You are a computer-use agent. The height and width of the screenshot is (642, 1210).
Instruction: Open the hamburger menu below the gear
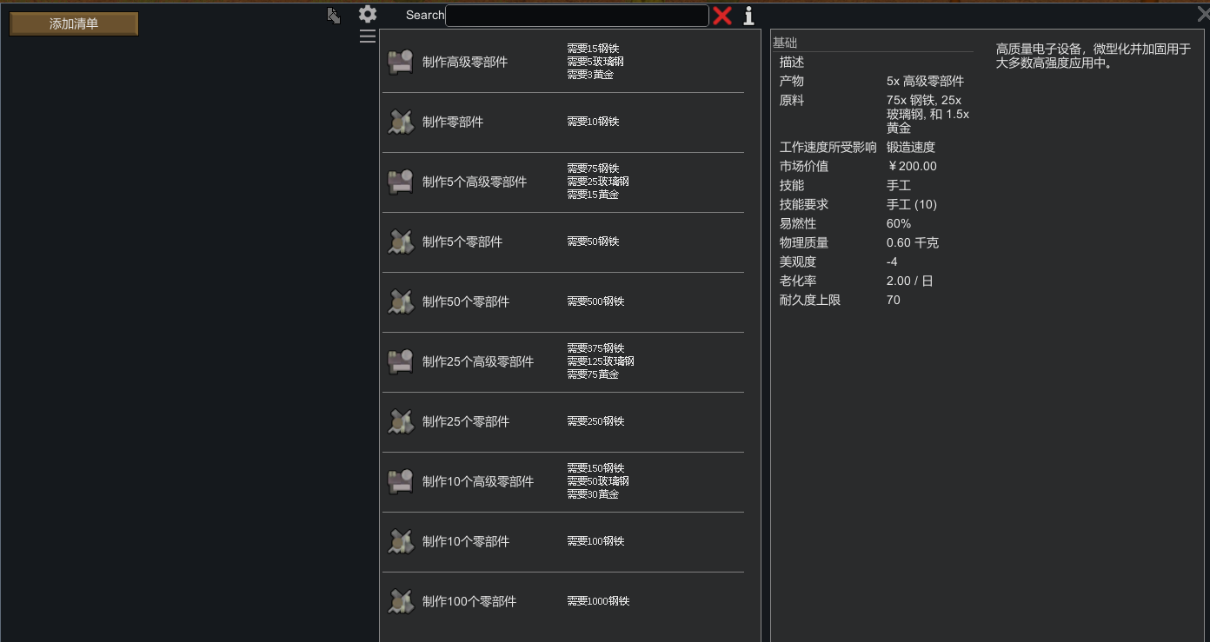click(368, 36)
